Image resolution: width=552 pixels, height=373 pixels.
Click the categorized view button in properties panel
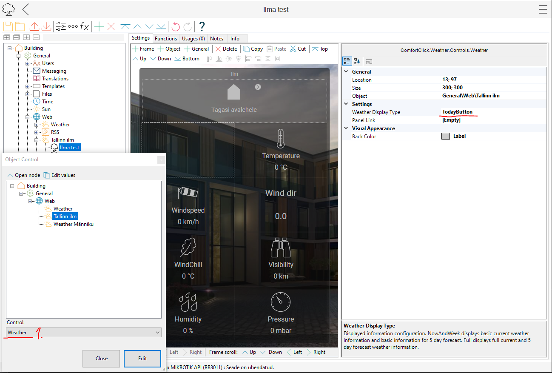pos(347,61)
